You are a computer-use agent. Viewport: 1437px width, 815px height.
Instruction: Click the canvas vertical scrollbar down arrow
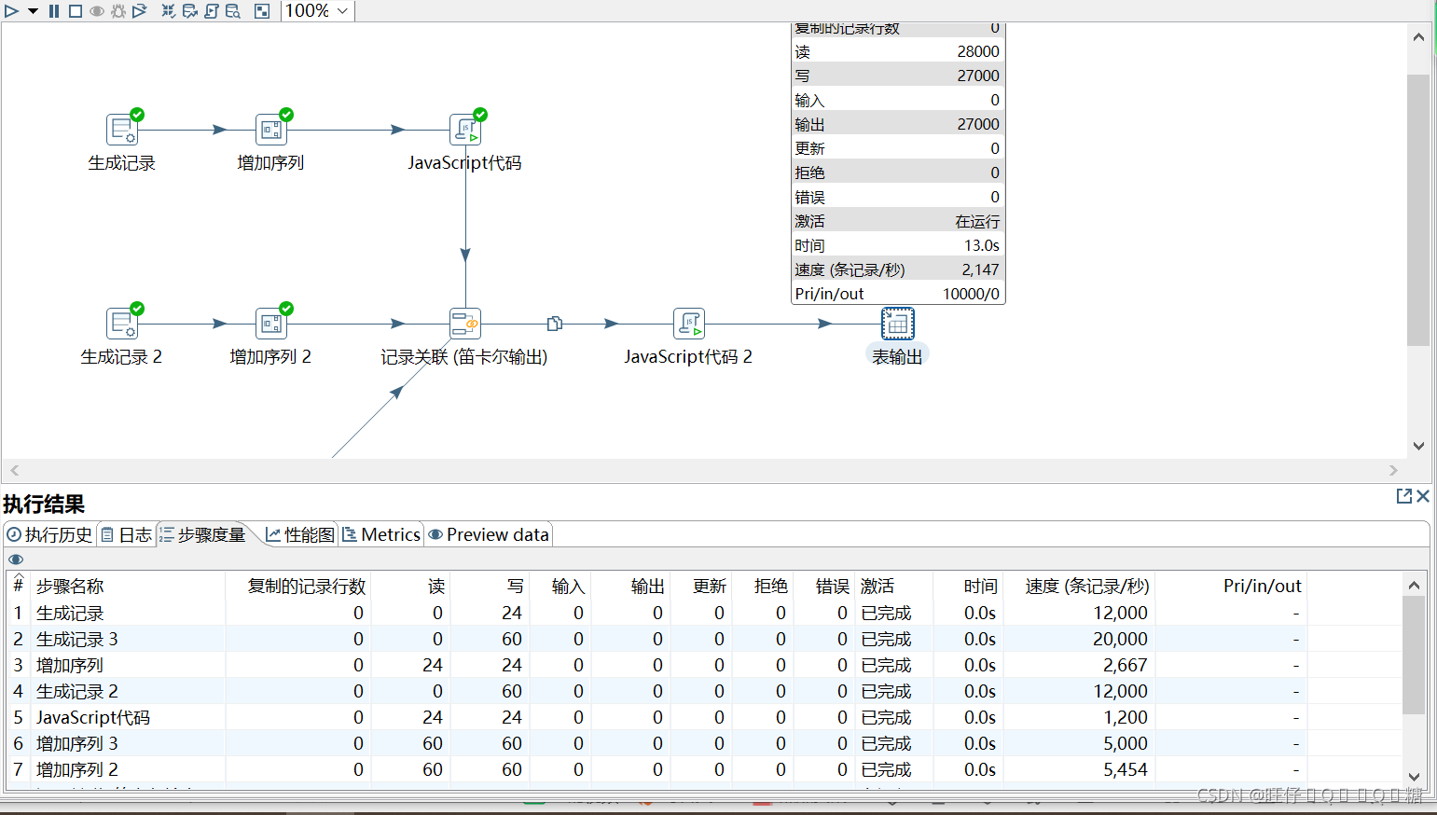tap(1418, 446)
